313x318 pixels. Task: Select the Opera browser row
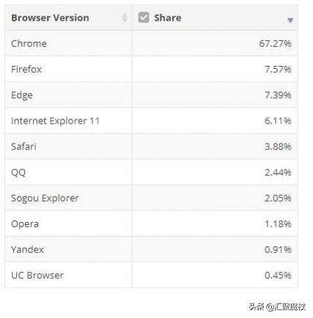151,223
